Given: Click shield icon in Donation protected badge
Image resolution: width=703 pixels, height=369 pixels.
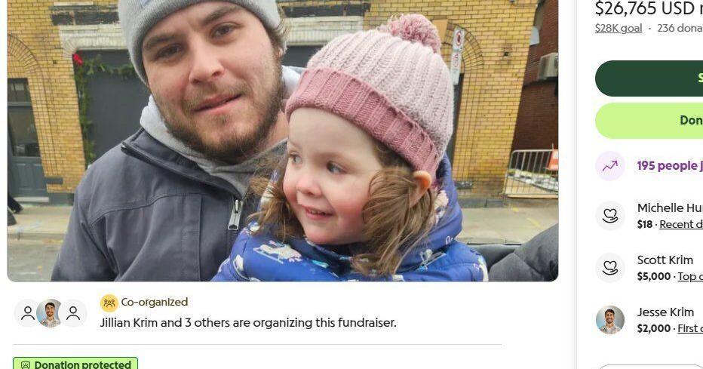Looking at the screenshot, I should (x=26, y=365).
